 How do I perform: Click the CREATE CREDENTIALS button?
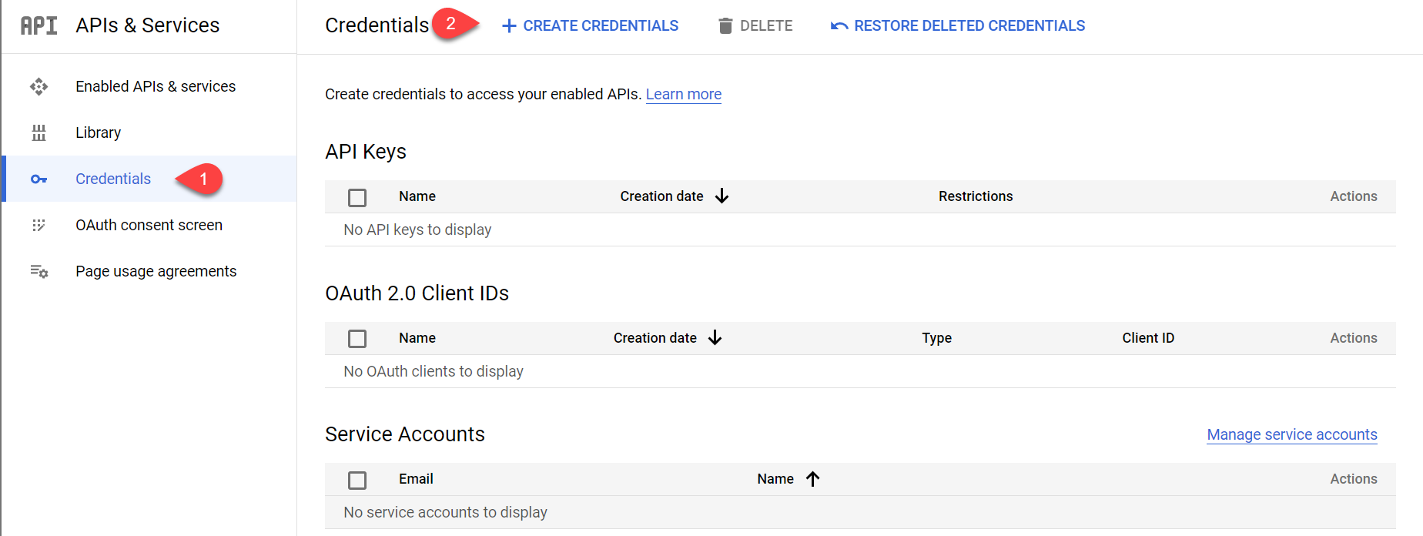590,26
